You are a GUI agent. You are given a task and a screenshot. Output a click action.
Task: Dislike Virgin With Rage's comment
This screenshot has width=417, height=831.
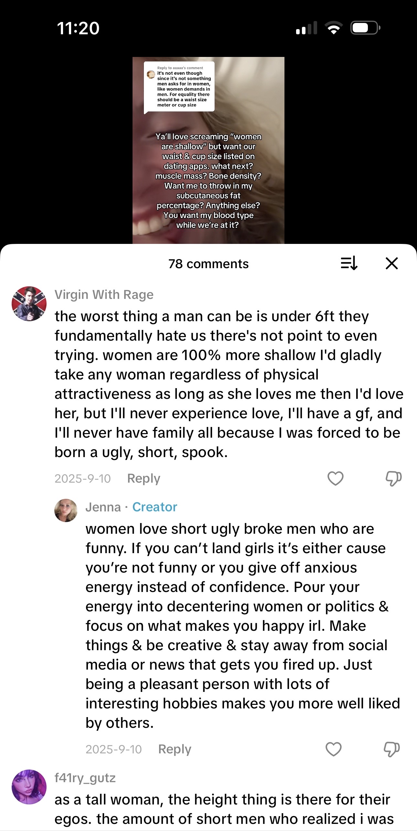[x=393, y=478]
